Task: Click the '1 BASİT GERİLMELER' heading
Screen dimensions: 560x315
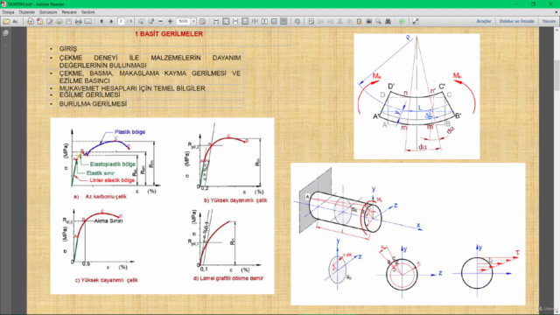Action: point(169,34)
